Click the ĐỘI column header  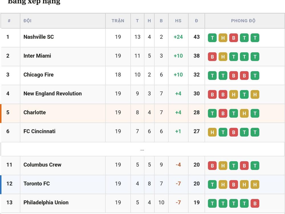pos(27,21)
